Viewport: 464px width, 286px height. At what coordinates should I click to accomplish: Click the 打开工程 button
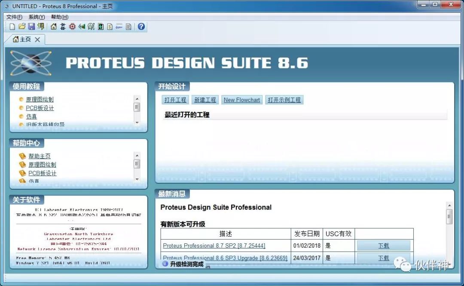pyautogui.click(x=175, y=100)
